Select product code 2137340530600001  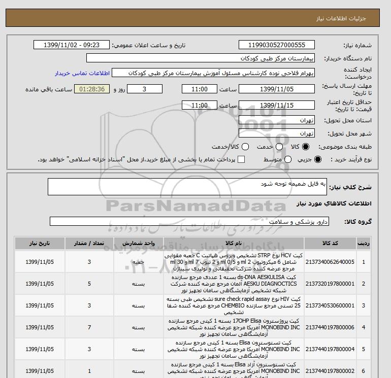tap(330, 305)
